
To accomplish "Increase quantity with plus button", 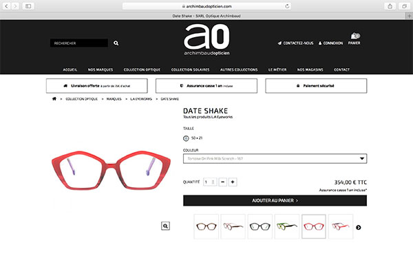I will click(x=233, y=182).
